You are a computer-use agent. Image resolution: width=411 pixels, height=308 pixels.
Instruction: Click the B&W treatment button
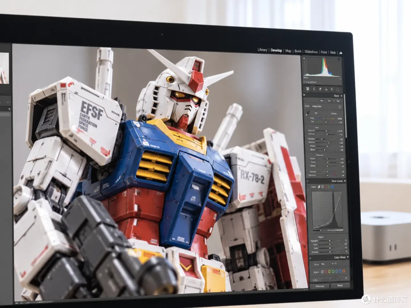pos(329,101)
